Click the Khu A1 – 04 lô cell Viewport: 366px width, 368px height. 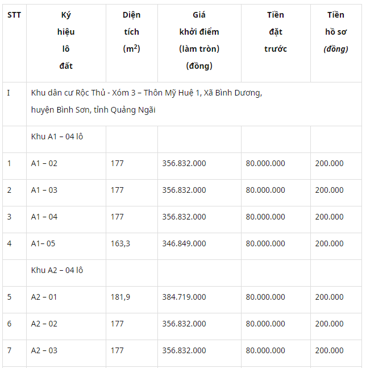(57, 137)
